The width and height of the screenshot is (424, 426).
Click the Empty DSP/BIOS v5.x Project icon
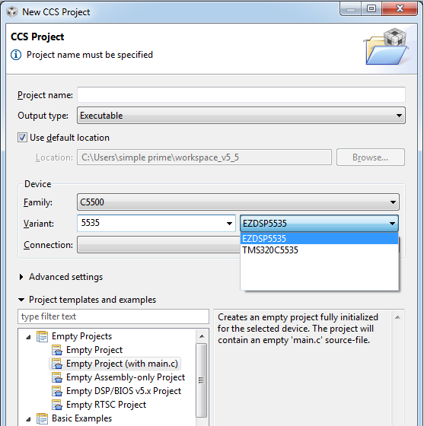point(57,391)
